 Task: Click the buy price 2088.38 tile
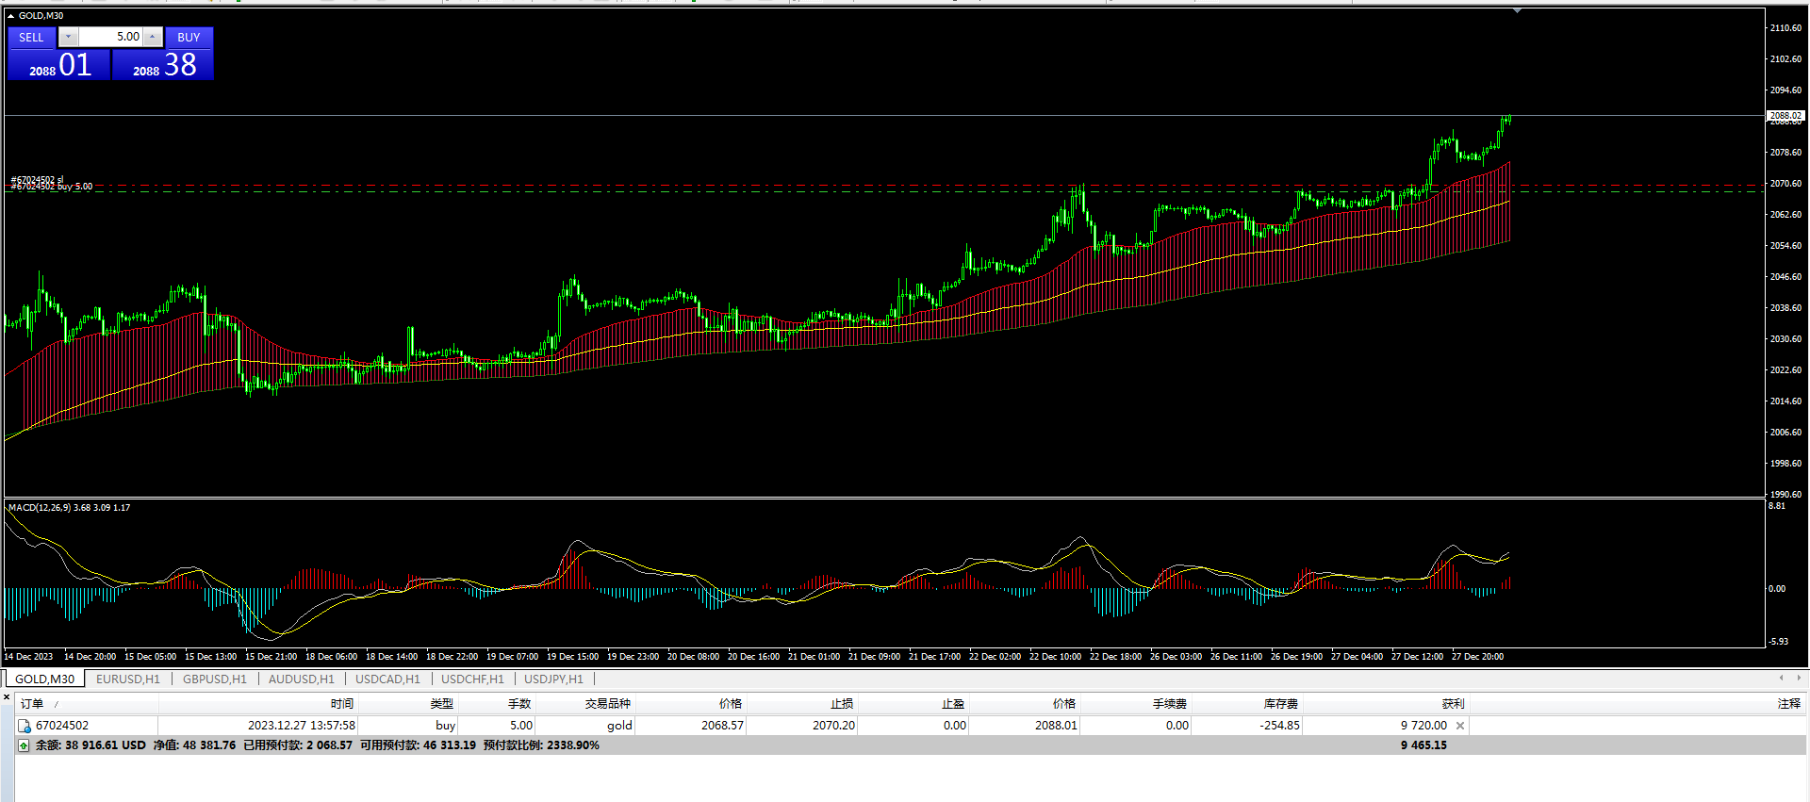point(163,64)
